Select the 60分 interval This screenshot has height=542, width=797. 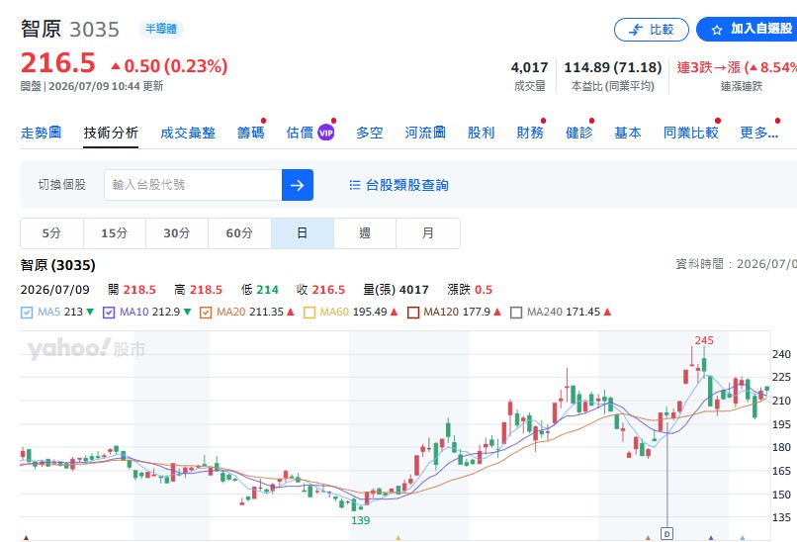tap(239, 233)
